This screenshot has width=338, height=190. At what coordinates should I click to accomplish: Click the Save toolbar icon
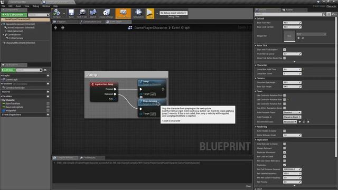point(71,13)
